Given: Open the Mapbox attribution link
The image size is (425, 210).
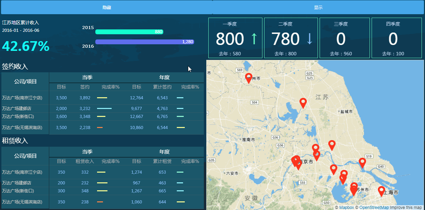Looking at the screenshot, I should pyautogui.click(x=346, y=208).
